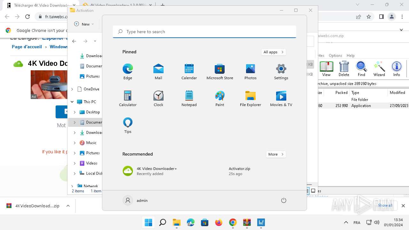Launch the Mail app from pinned apps
The image size is (409, 230).
pyautogui.click(x=158, y=72)
